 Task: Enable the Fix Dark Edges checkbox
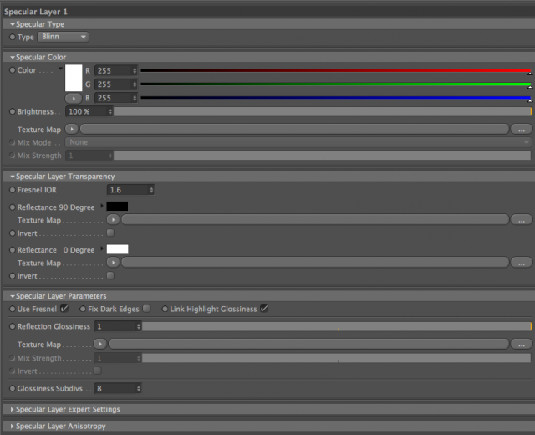[x=146, y=309]
